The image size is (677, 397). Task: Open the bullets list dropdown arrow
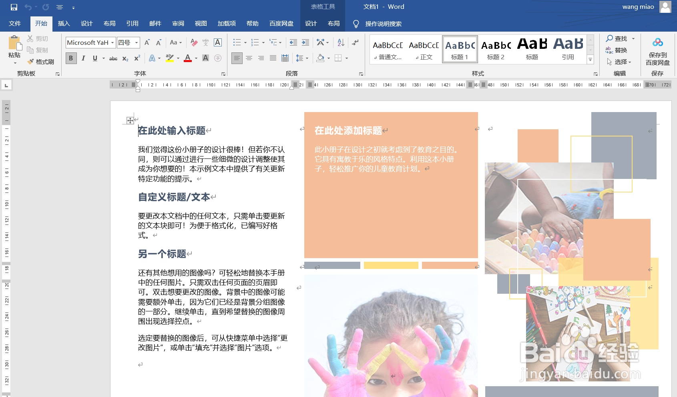(245, 42)
